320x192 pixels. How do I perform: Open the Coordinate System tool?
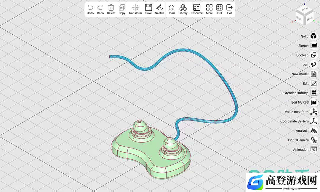(313, 121)
